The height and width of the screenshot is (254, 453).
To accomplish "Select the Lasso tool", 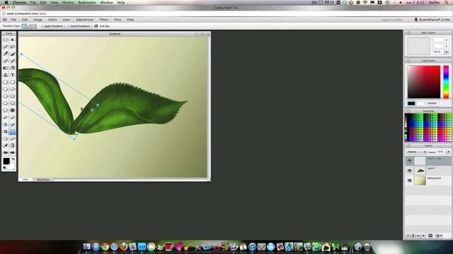I will point(13,47).
